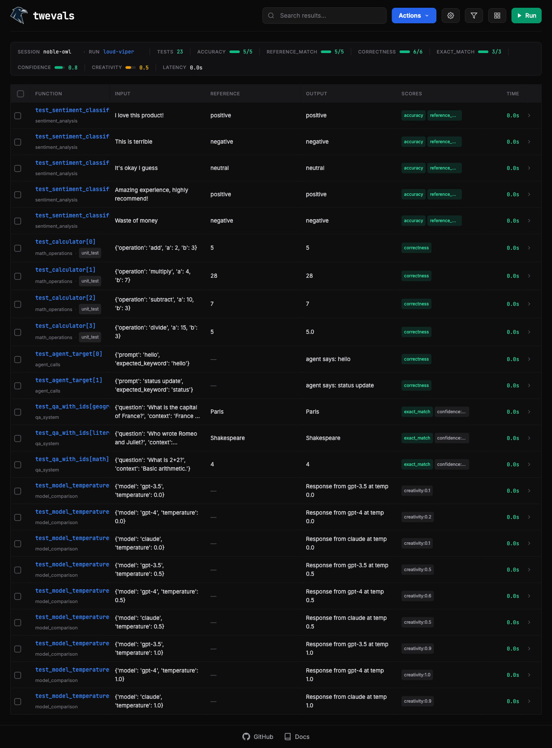Expand the 'It's okay I guess' row chevron
552x748 pixels.
pos(529,168)
